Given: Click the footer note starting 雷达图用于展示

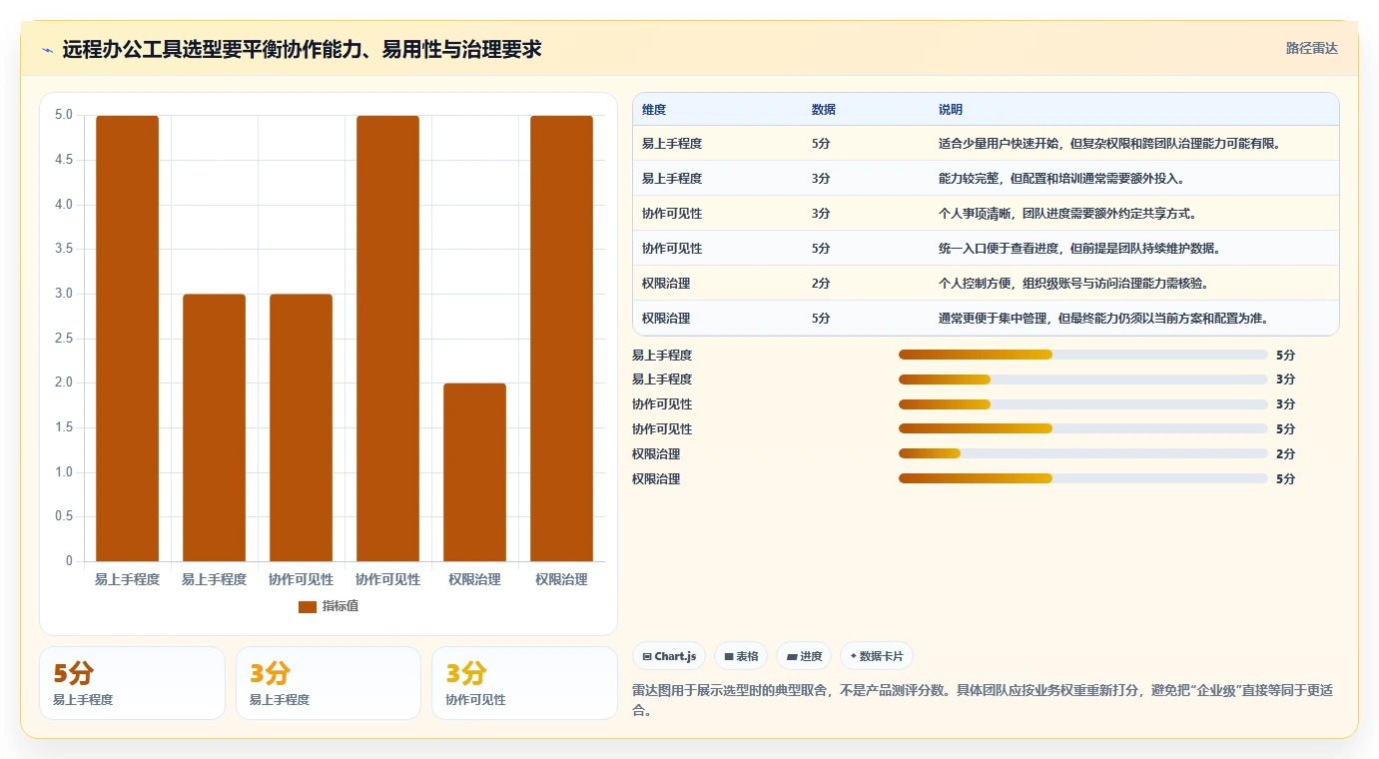Looking at the screenshot, I should pyautogui.click(x=984, y=701).
